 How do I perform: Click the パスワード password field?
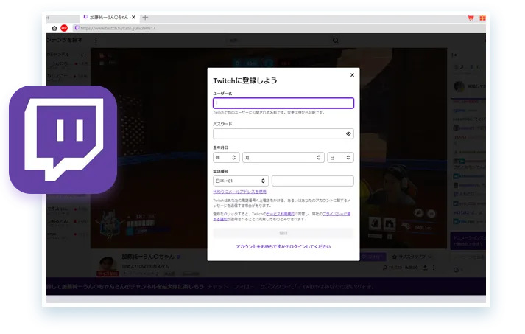point(283,133)
